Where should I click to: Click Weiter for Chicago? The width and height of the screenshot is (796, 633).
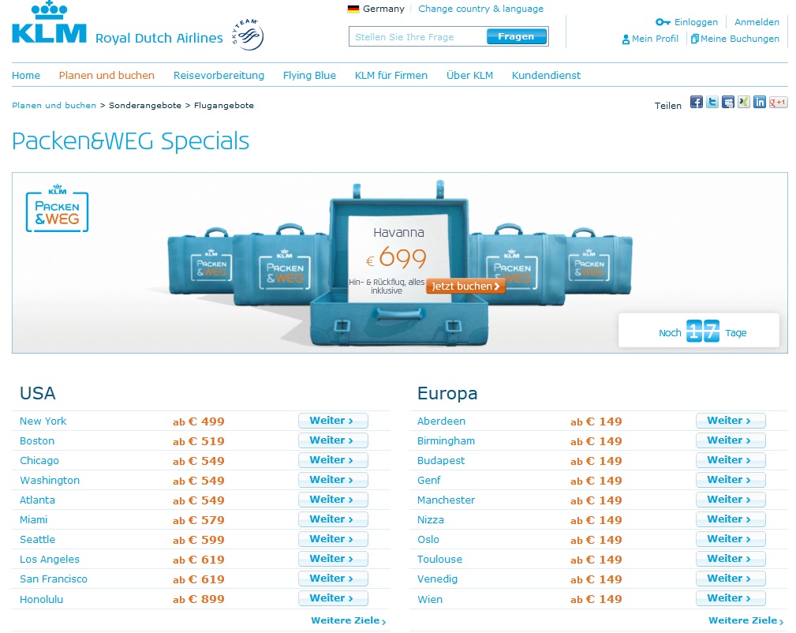click(x=333, y=460)
